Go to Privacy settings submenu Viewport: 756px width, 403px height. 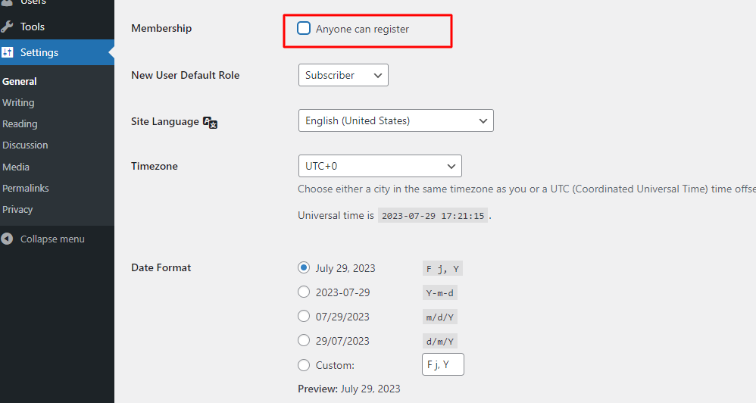(x=17, y=209)
